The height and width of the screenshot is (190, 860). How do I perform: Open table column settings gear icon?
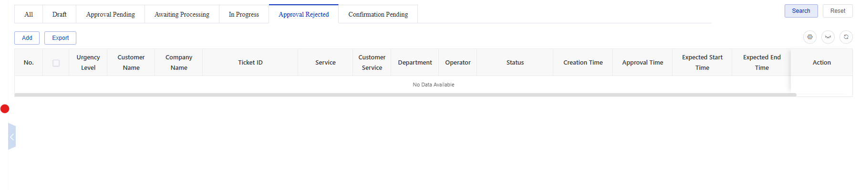click(x=810, y=37)
